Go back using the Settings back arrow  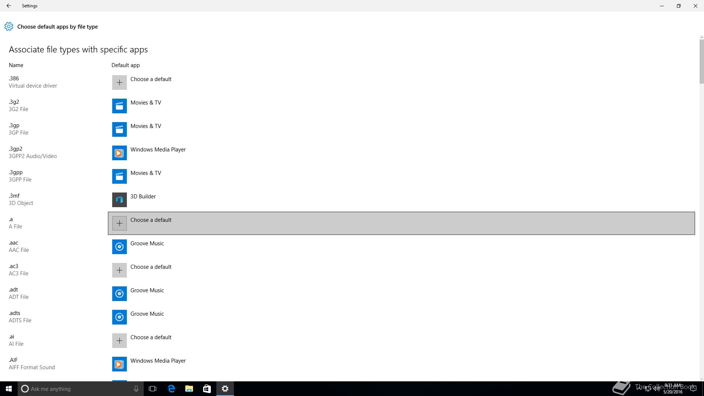point(9,6)
